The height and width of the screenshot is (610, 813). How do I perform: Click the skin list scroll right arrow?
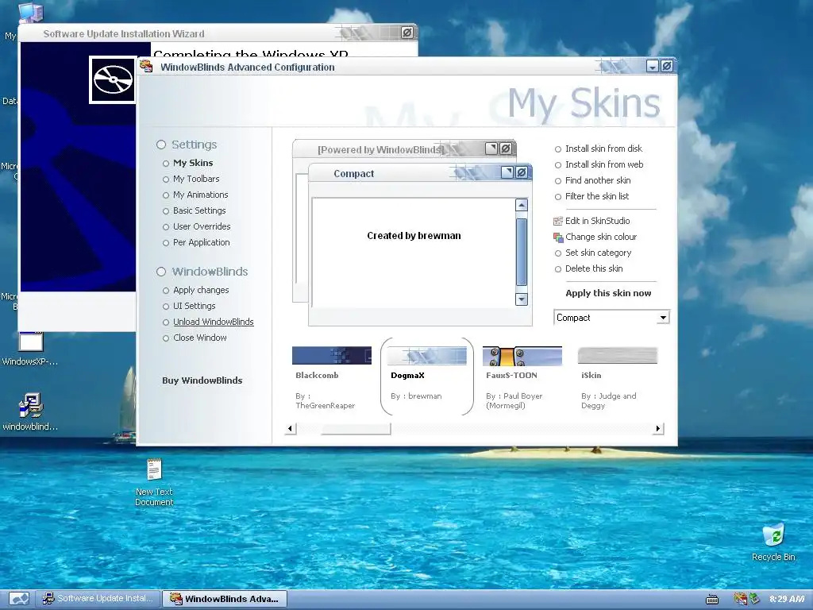[658, 429]
